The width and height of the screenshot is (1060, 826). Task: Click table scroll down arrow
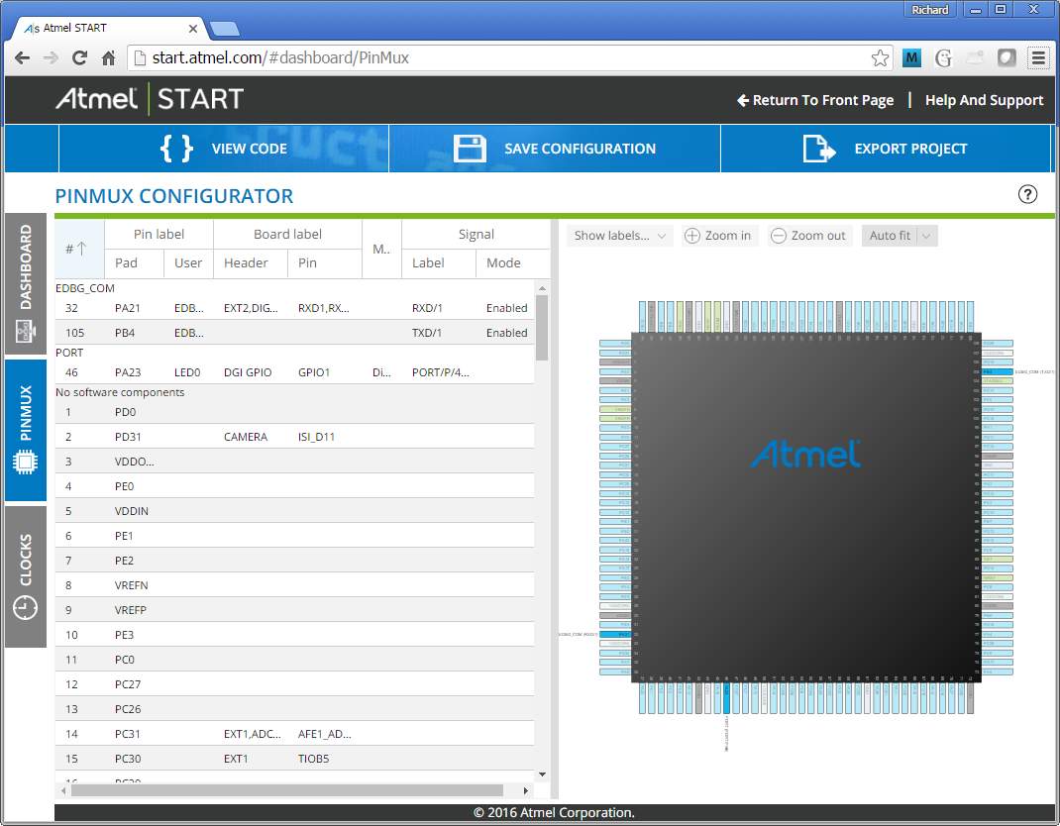pos(542,774)
